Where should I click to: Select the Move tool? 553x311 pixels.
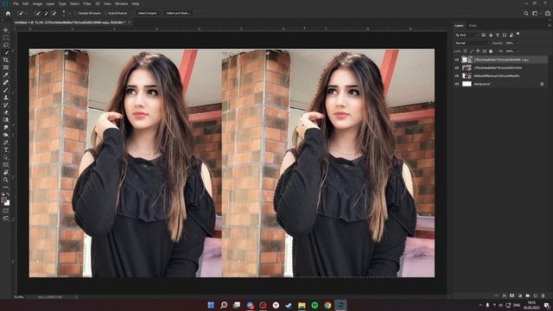tap(6, 30)
